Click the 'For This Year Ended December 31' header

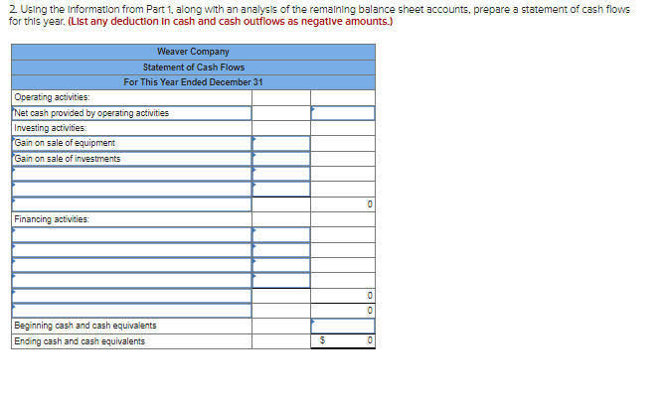[193, 82]
